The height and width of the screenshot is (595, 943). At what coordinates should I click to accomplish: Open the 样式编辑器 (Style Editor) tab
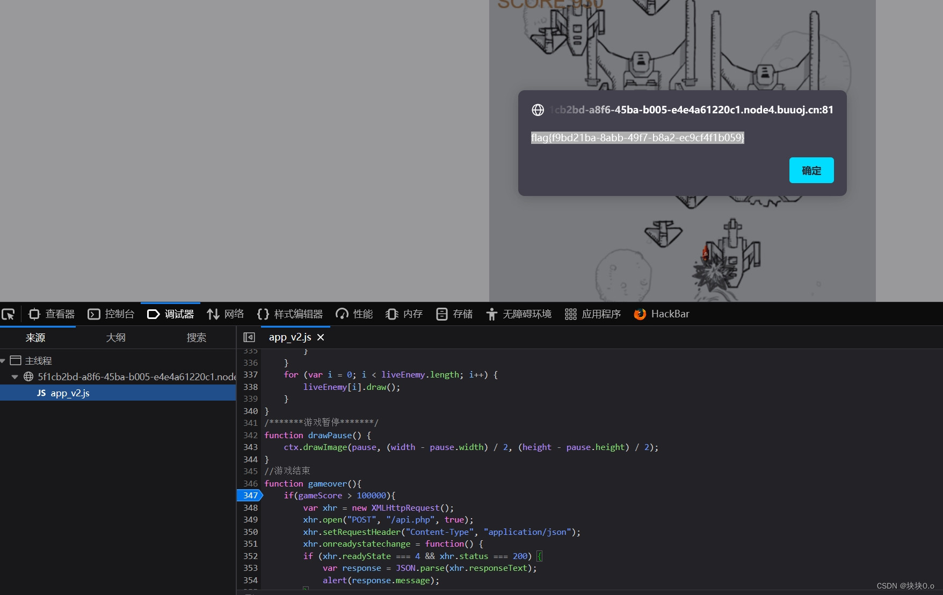point(290,314)
